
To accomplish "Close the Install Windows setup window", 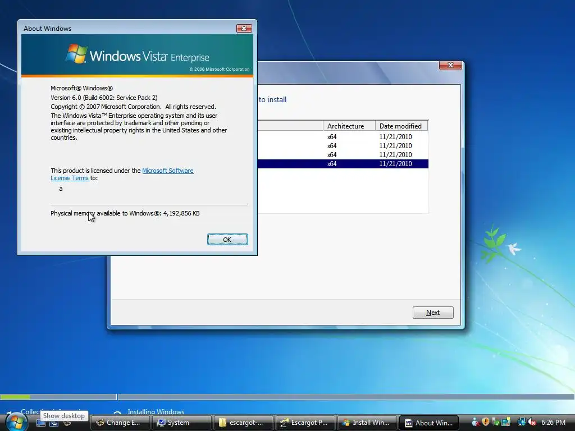I will tap(450, 65).
